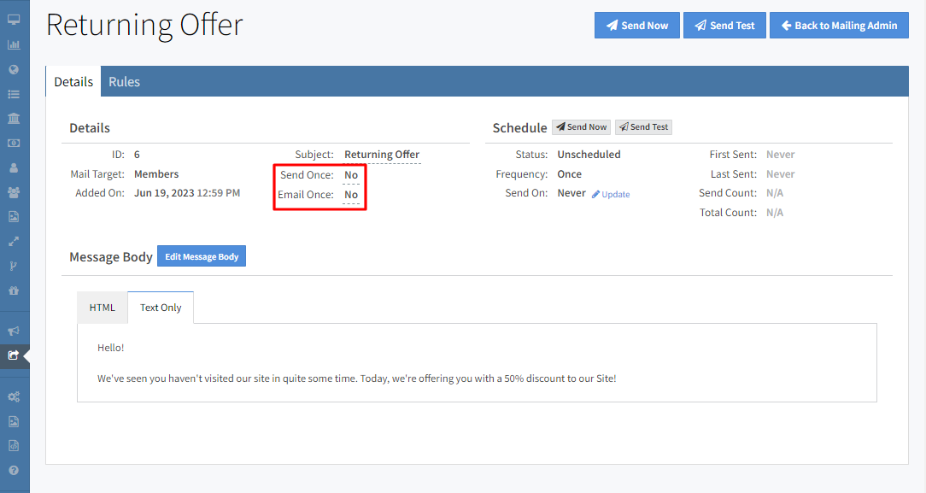Open the group of users icon
Viewport: 926px width, 493px height.
tap(14, 192)
